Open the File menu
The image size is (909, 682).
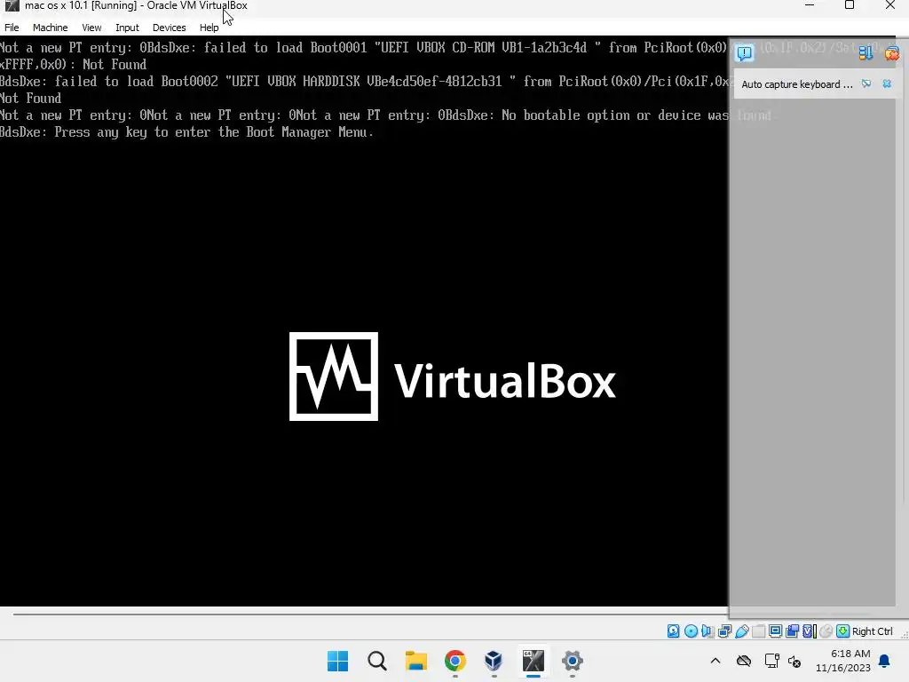pyautogui.click(x=12, y=28)
